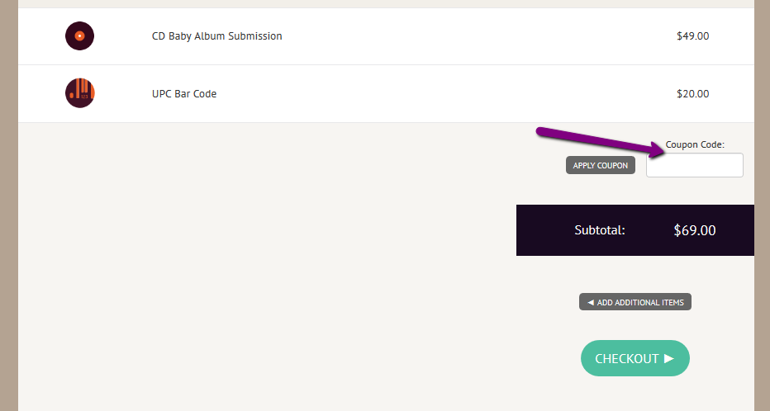Viewport: 770px width, 411px height.
Task: Click the purple annotation arrow
Action: click(600, 142)
